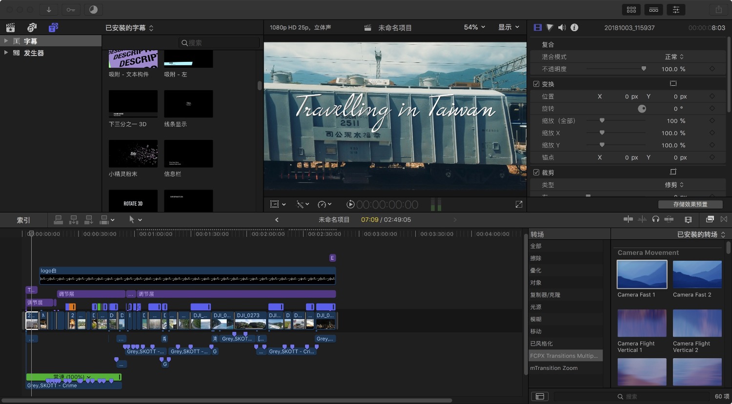Viewport: 732px width, 404px height.
Task: Expand viewer to full screen
Action: coord(519,205)
